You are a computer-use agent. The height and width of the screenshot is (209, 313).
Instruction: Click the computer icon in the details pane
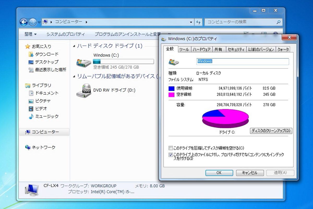point(32,190)
